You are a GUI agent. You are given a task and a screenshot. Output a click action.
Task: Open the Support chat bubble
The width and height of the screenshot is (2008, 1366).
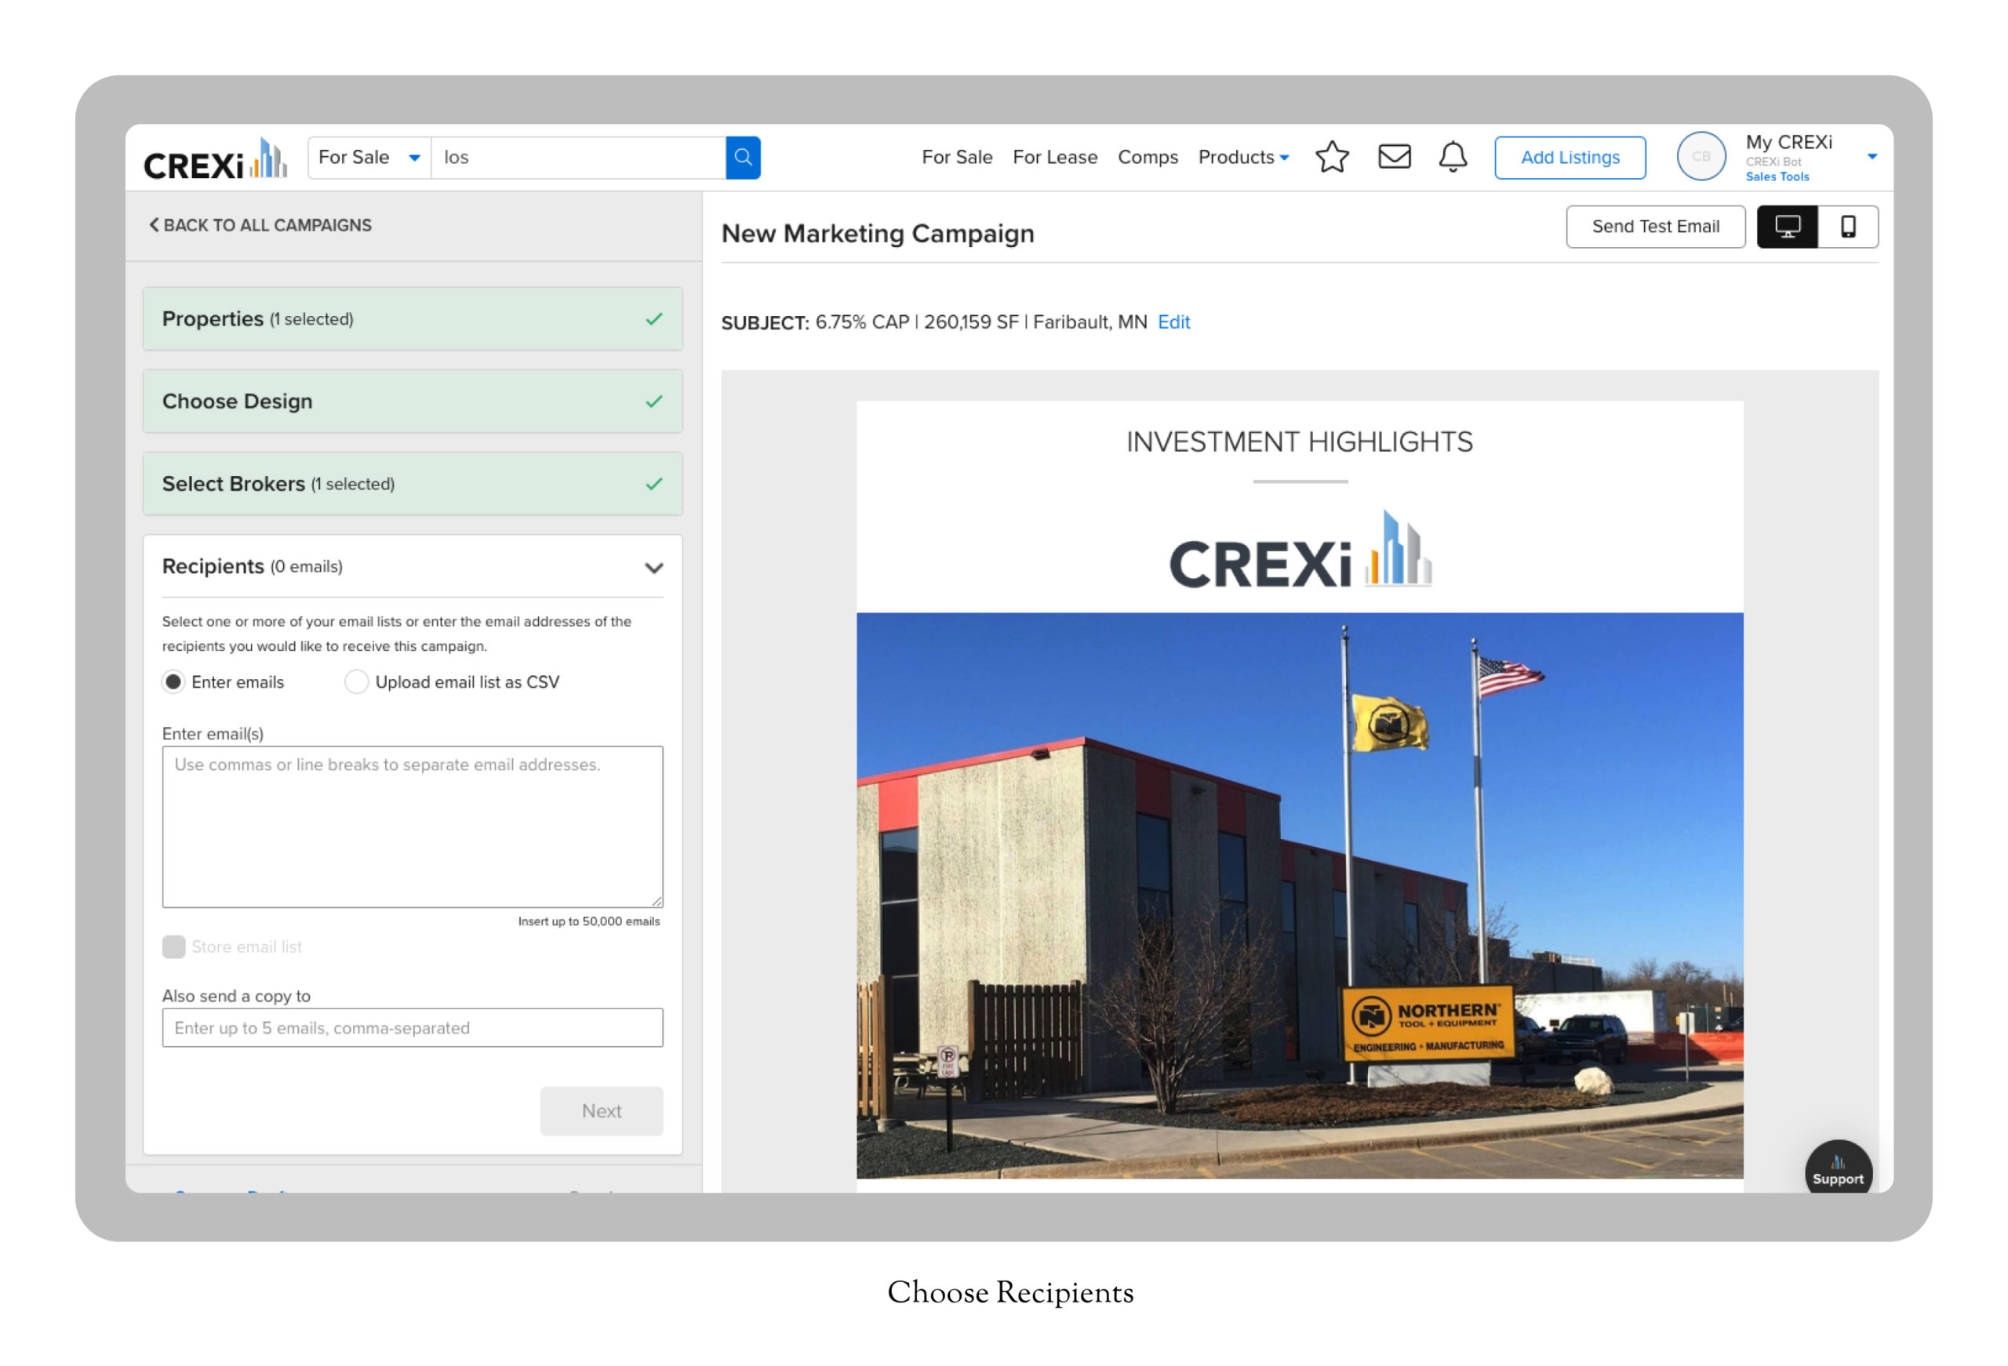[x=1837, y=1170]
